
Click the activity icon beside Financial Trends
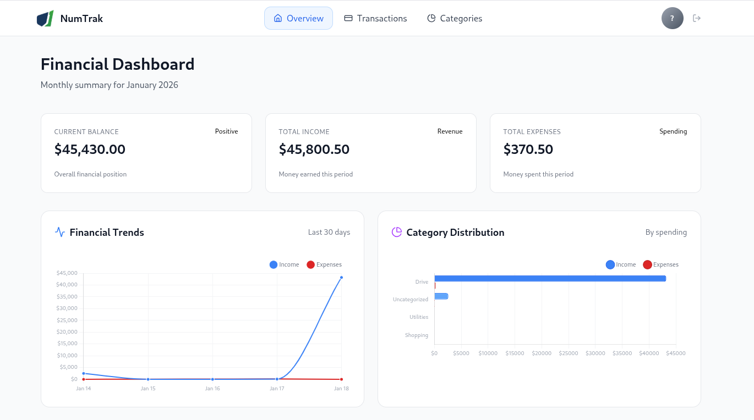click(59, 231)
